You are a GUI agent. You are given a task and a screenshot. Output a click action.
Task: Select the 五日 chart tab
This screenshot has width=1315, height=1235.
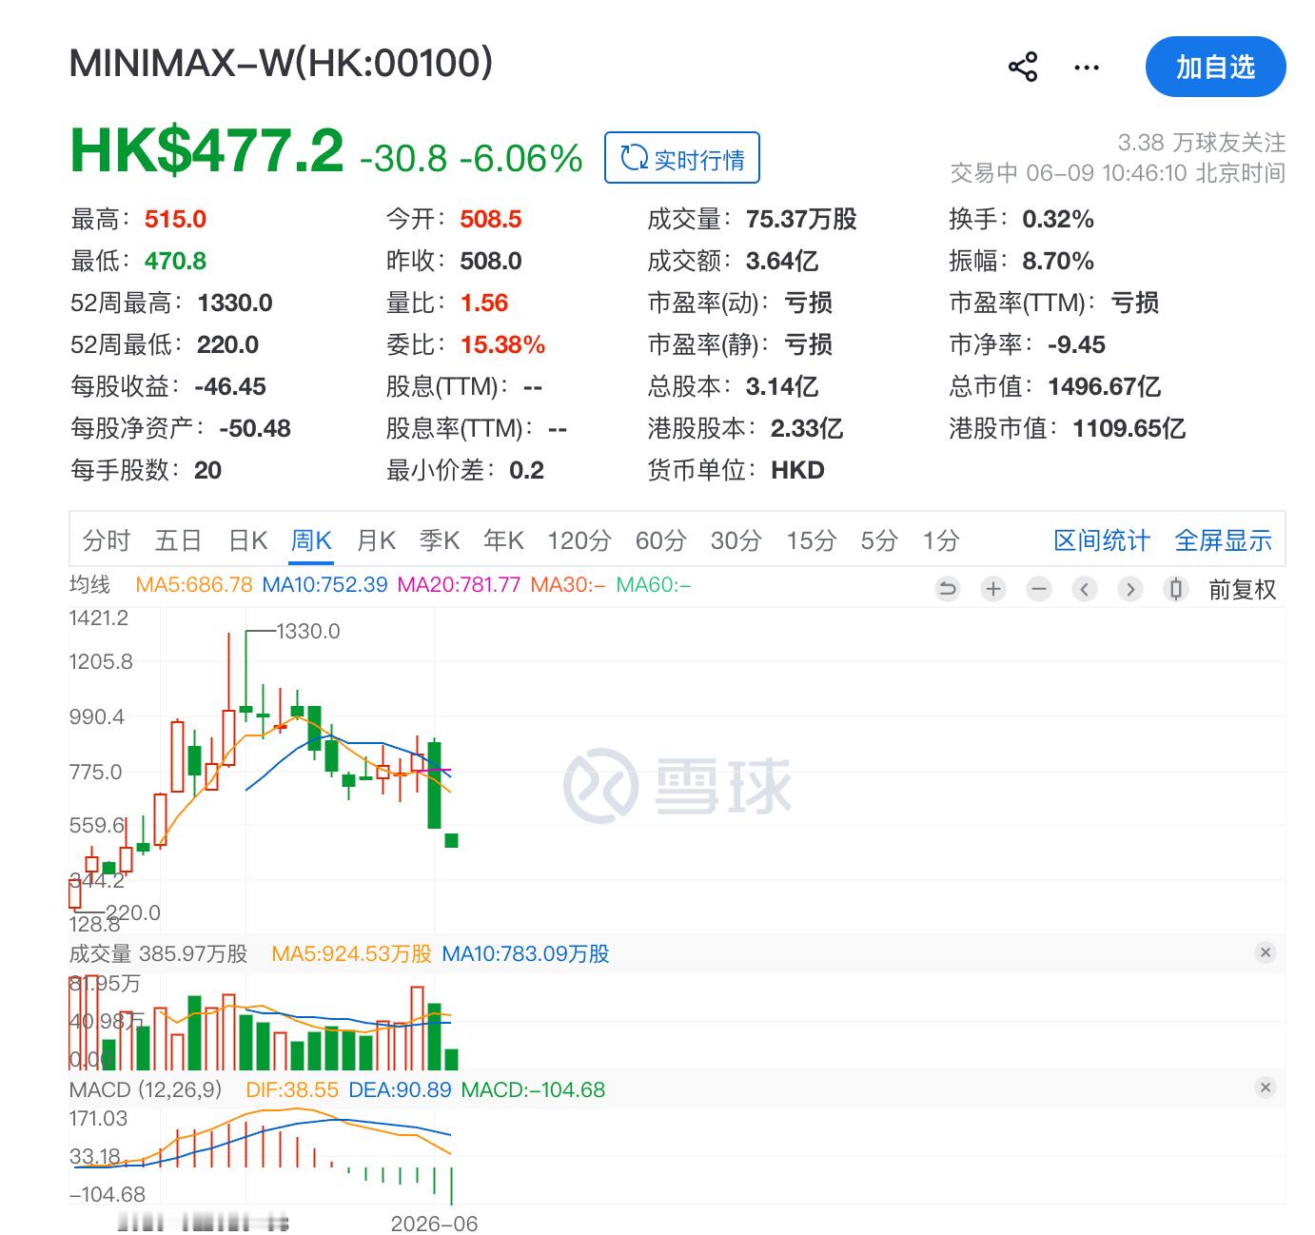click(178, 540)
